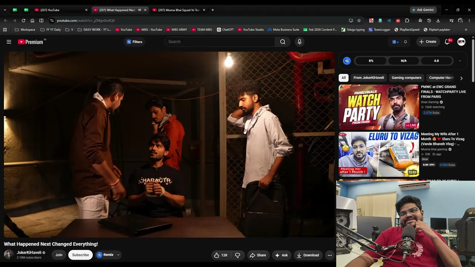The image size is (475, 267).
Task: Open the Meta Business Suite bookmark
Action: tap(283, 30)
